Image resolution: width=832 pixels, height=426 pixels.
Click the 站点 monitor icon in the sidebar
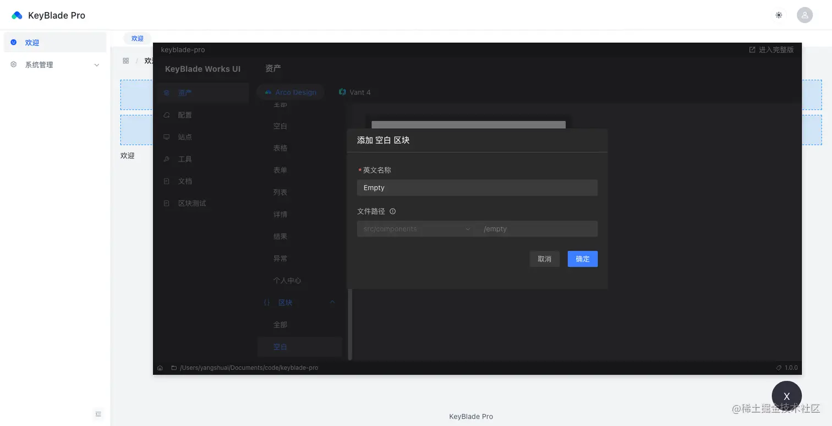point(166,137)
